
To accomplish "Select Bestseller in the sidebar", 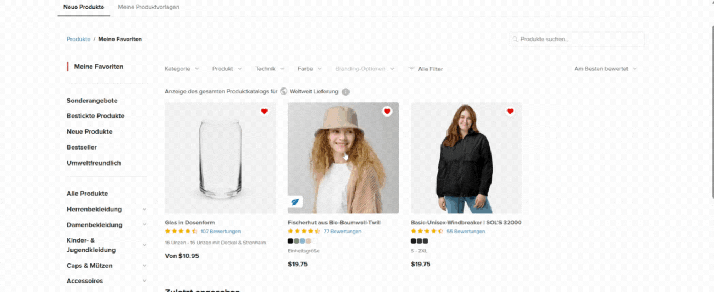I will (83, 147).
